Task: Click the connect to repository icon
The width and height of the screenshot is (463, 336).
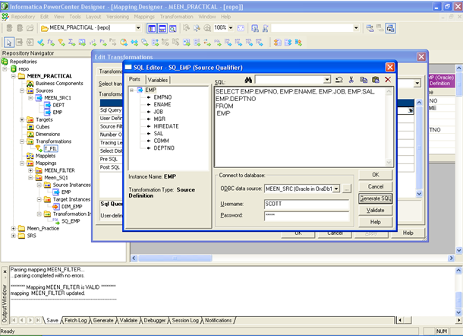Action: tap(9, 28)
